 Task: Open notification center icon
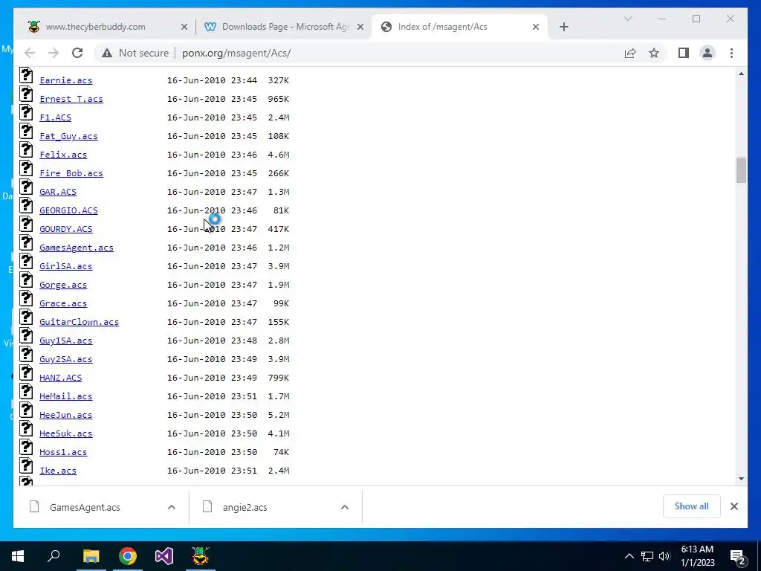[738, 556]
